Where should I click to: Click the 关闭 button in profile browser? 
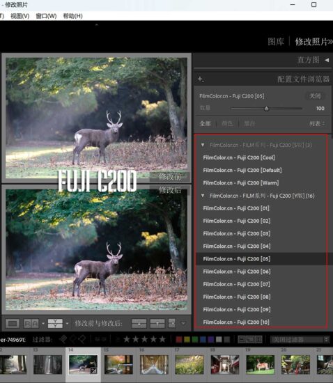pyautogui.click(x=315, y=96)
